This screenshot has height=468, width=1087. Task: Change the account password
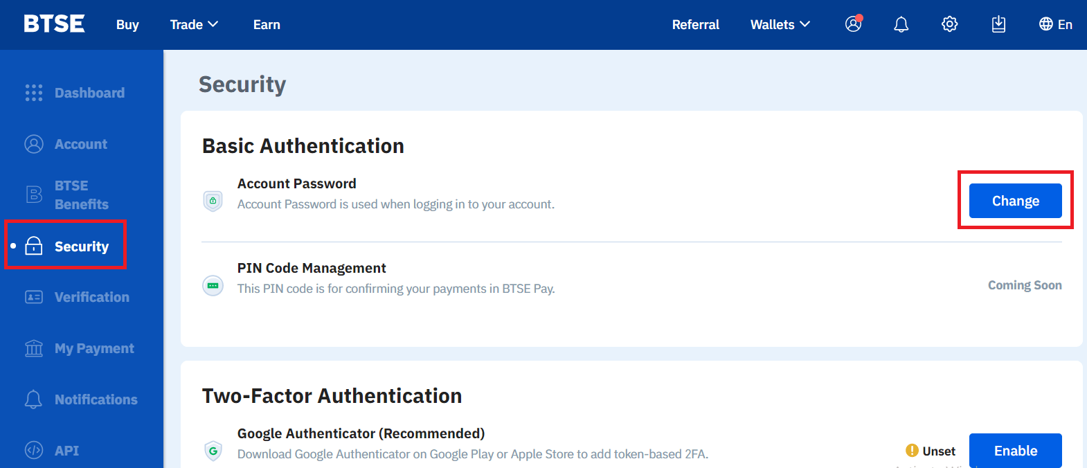(x=1015, y=201)
